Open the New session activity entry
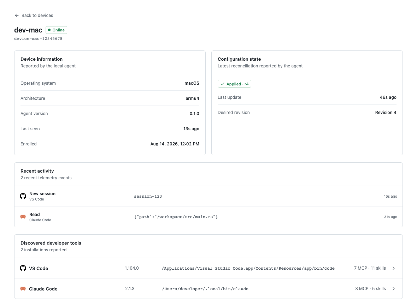The image size is (417, 306). tap(208, 196)
